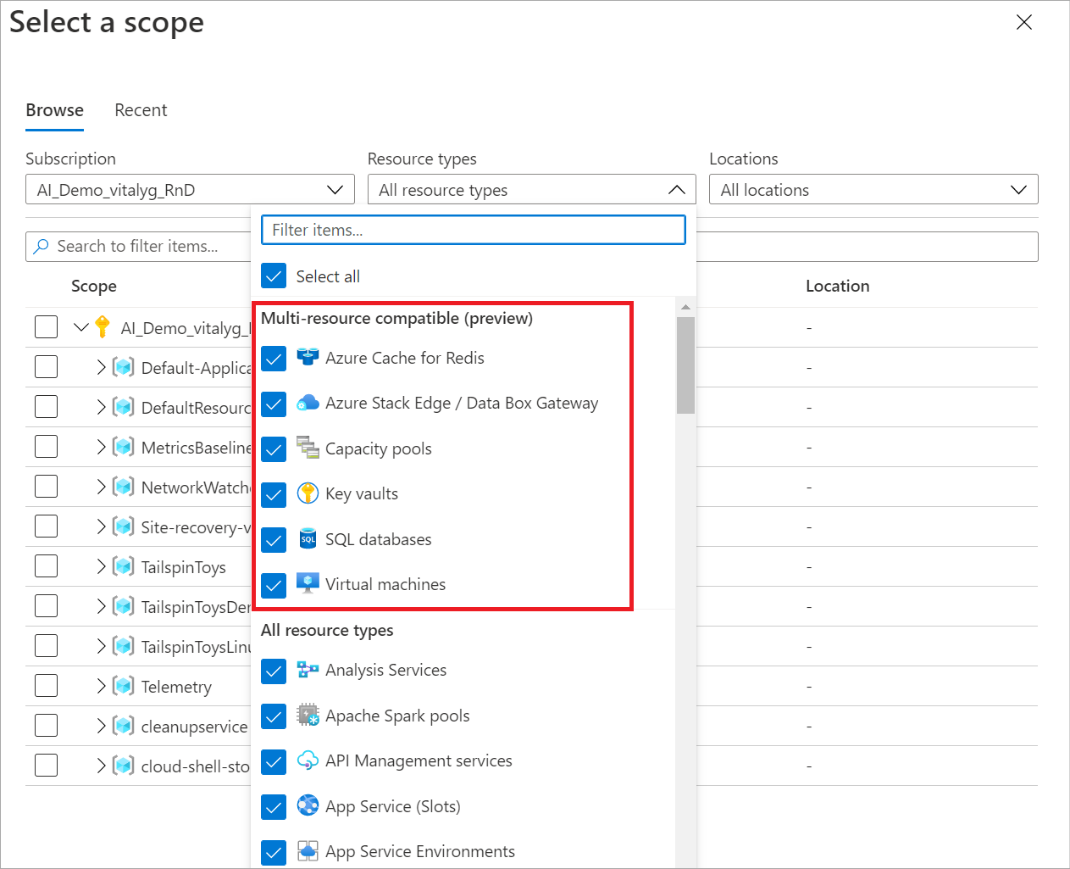Viewport: 1070px width, 869px height.
Task: Click the Key vaults key icon
Action: coord(308,493)
